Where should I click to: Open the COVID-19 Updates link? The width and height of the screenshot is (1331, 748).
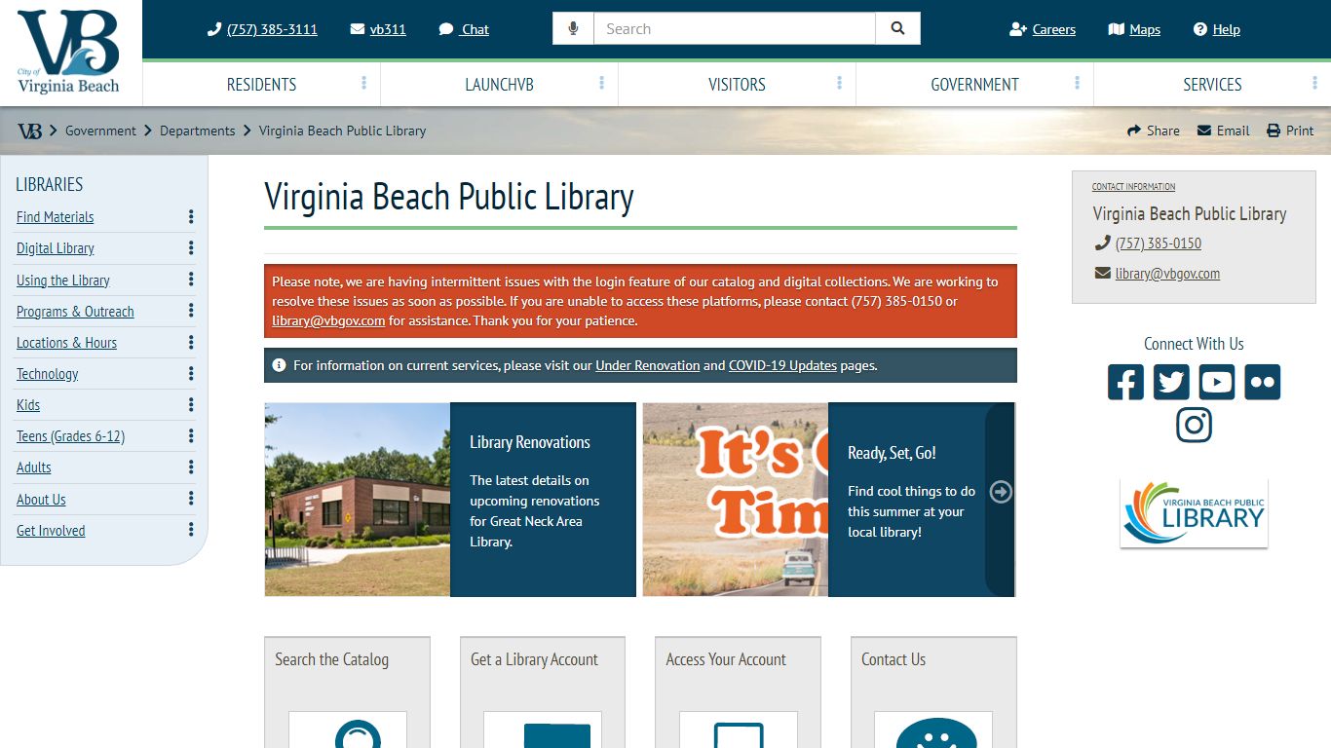point(782,366)
